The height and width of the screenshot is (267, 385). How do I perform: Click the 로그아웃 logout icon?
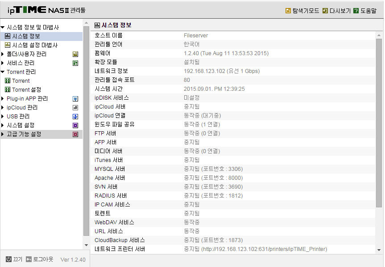[x=29, y=259]
